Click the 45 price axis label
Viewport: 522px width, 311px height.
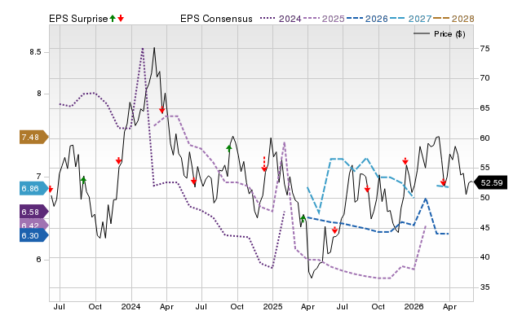pos(484,228)
